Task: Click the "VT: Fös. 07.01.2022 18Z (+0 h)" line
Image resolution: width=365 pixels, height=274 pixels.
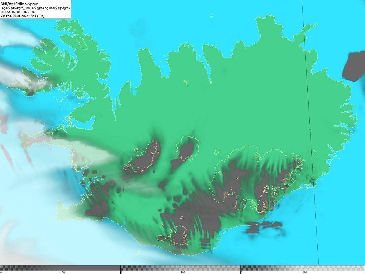Action: pyautogui.click(x=23, y=16)
